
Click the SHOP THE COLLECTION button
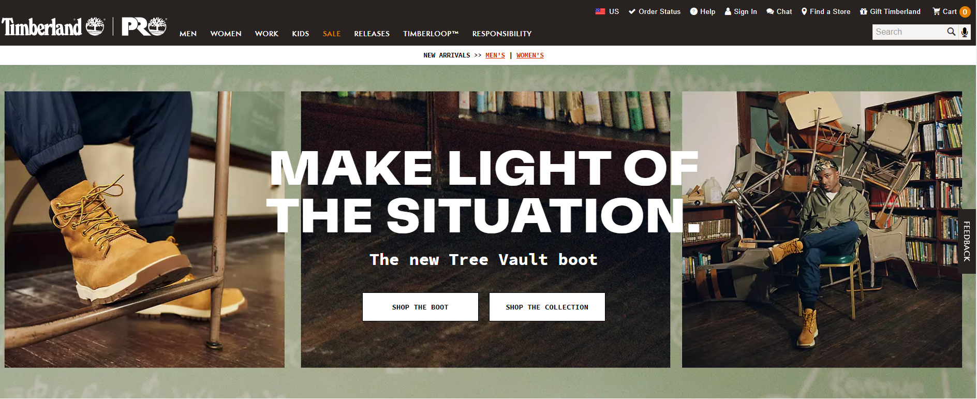coord(547,307)
